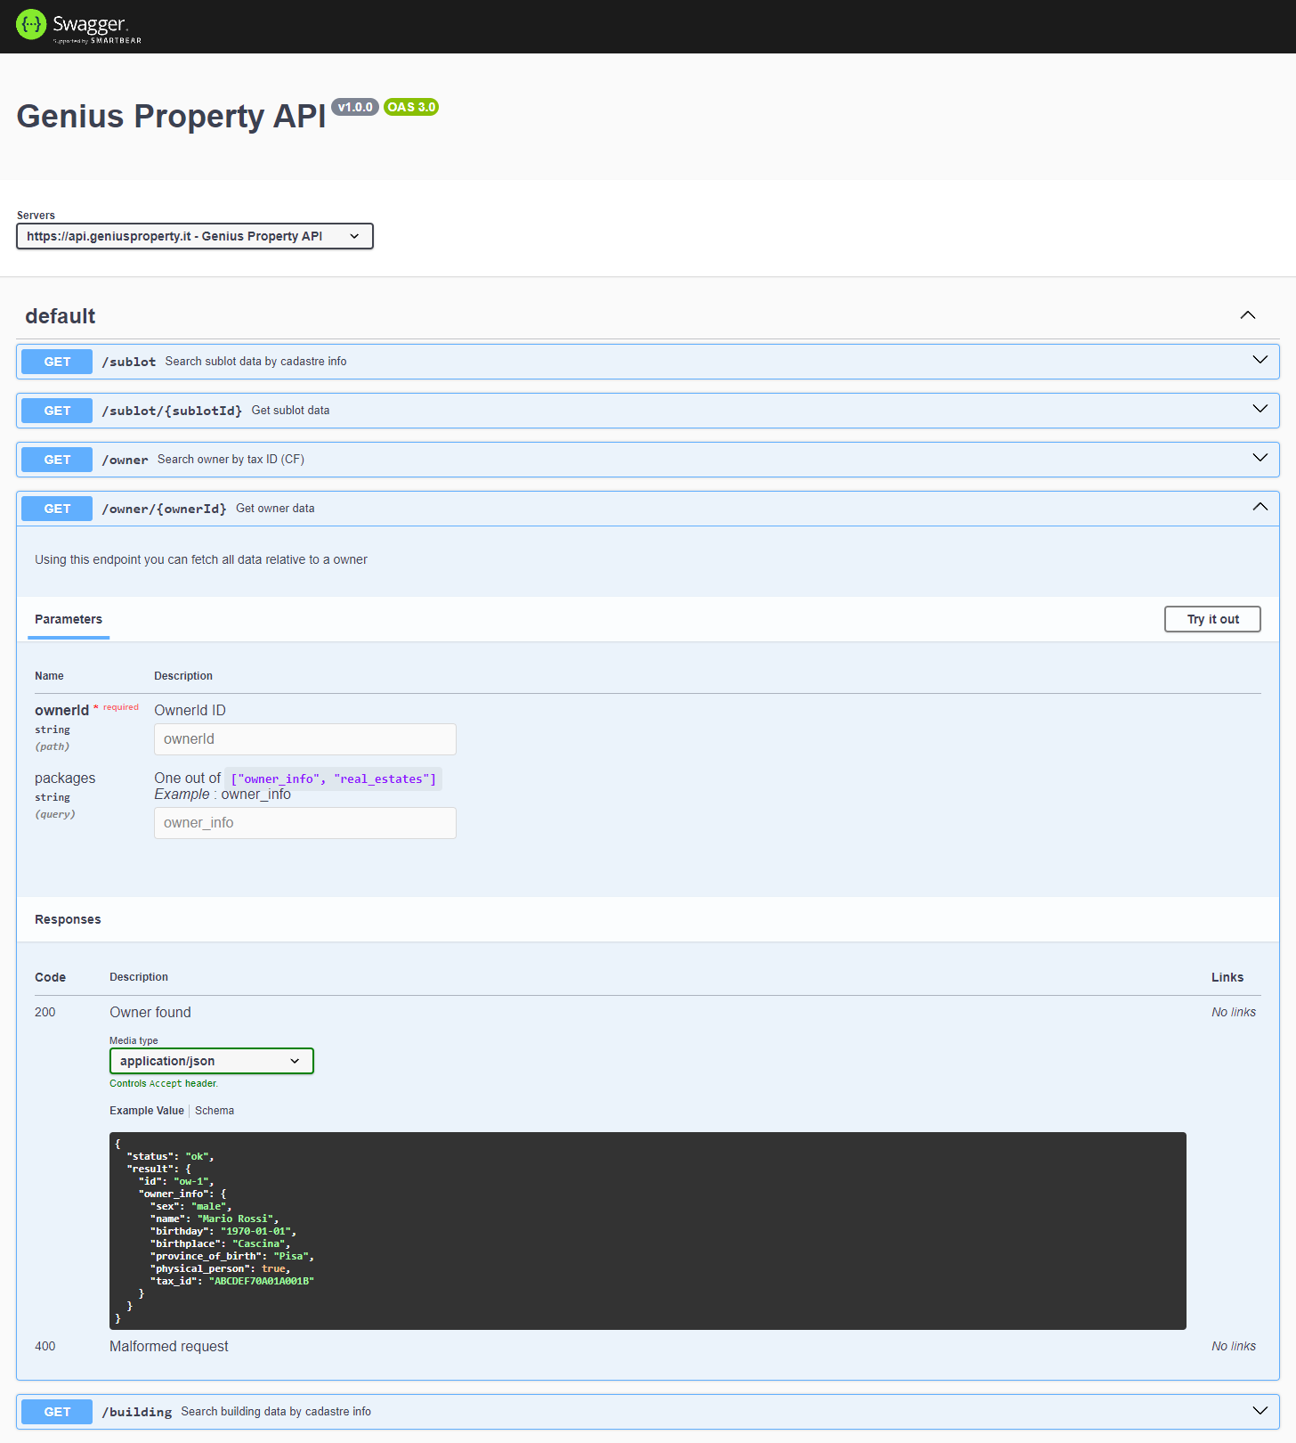The width and height of the screenshot is (1296, 1443).
Task: Switch to the Schema tab
Action: 215,1111
